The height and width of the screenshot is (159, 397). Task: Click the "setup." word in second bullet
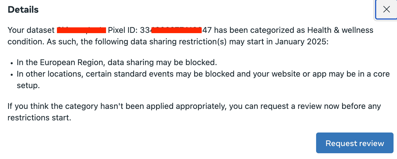click(x=28, y=86)
